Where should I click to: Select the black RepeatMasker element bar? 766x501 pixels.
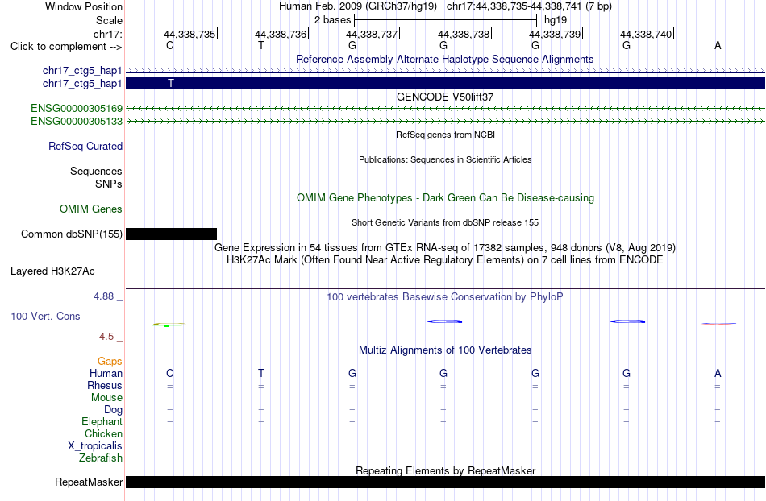[446, 482]
